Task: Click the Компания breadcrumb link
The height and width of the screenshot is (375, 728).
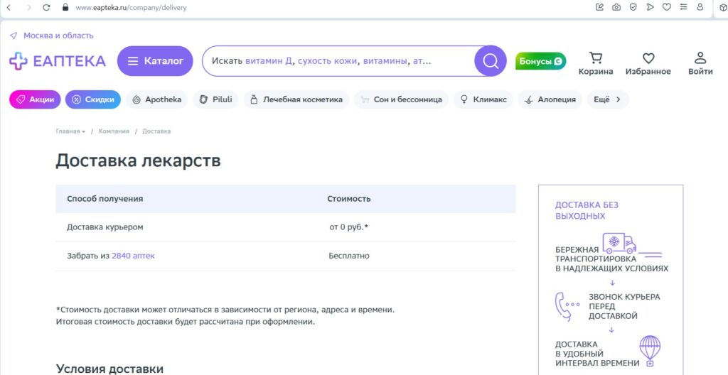Action: pyautogui.click(x=114, y=131)
